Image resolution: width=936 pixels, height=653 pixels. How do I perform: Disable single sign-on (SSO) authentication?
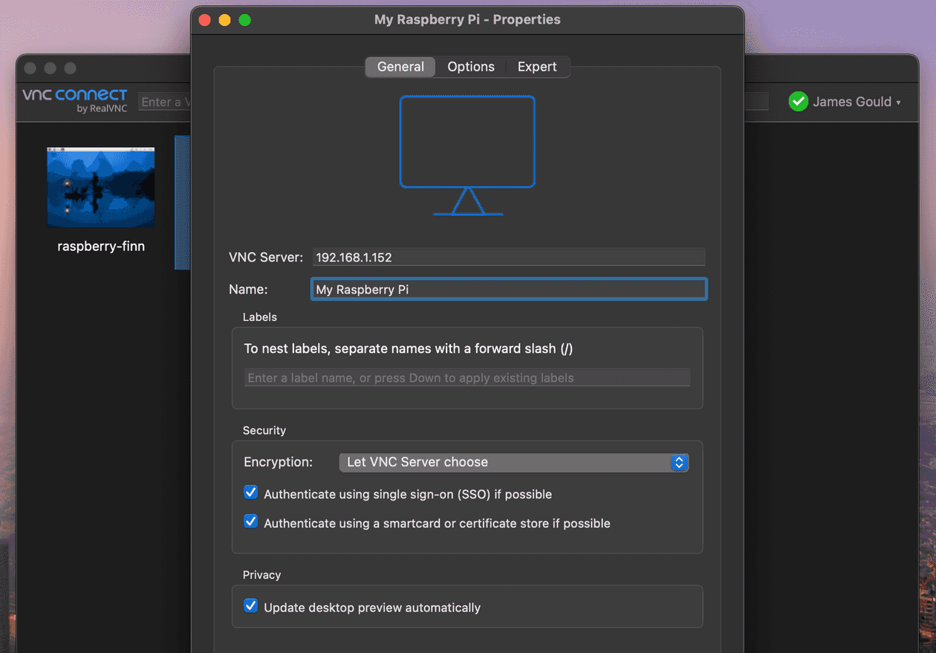click(250, 492)
